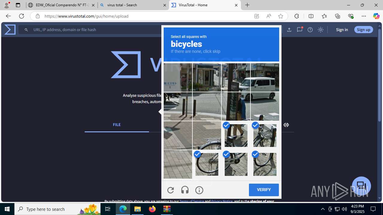
Task: Open the chat widget bubble
Action: tap(361, 186)
